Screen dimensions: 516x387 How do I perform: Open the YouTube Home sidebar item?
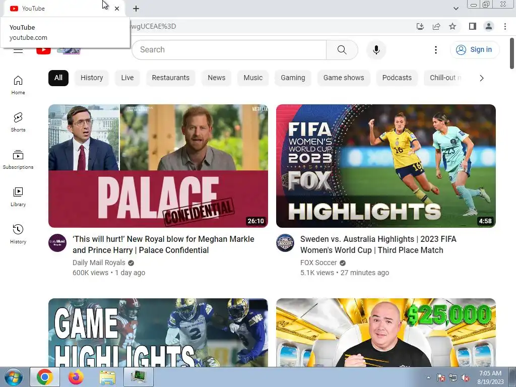18,85
